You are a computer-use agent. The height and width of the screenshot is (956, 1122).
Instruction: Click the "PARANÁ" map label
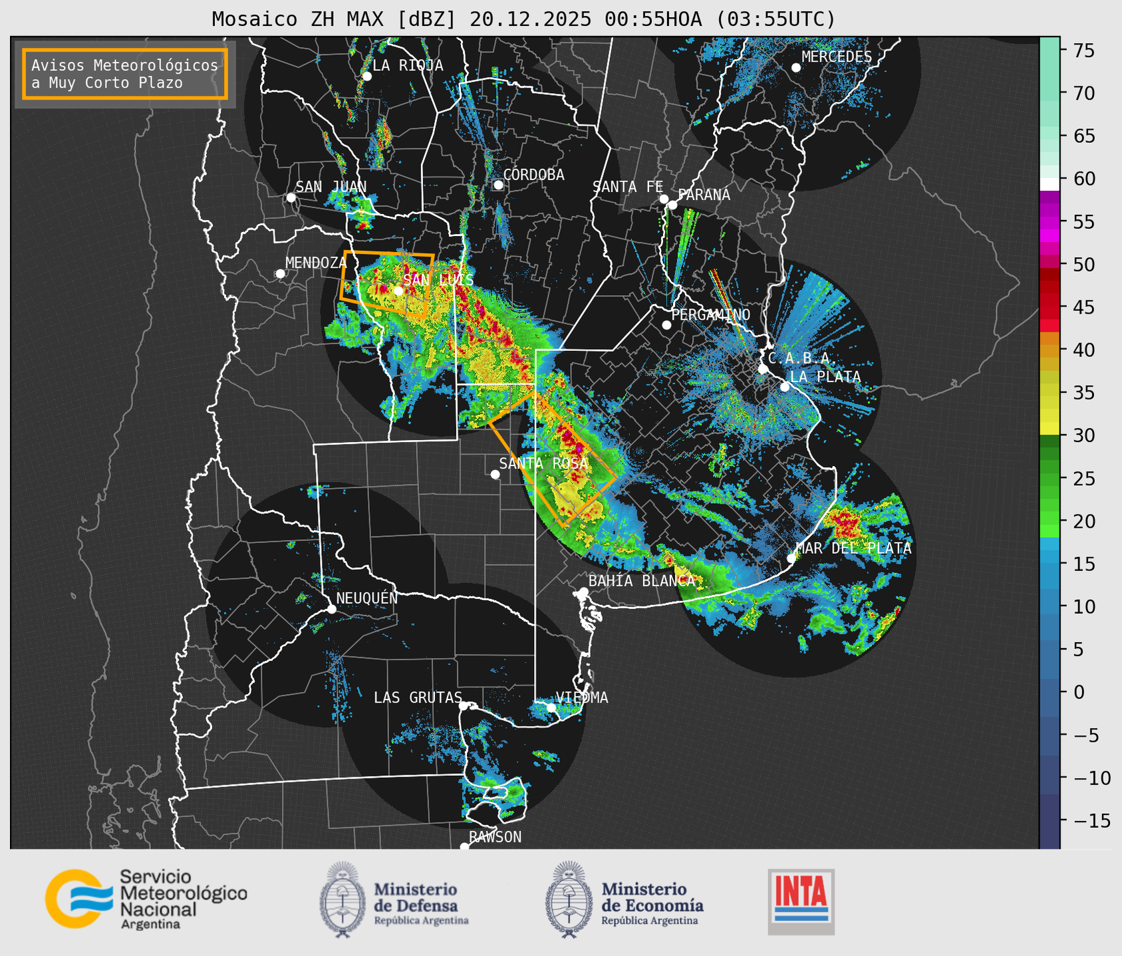pos(704,194)
